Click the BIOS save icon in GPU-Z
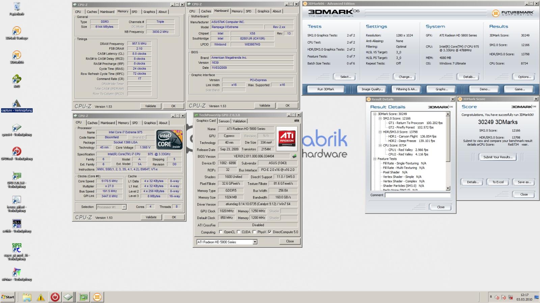The height and width of the screenshot is (303, 540). 294,156
